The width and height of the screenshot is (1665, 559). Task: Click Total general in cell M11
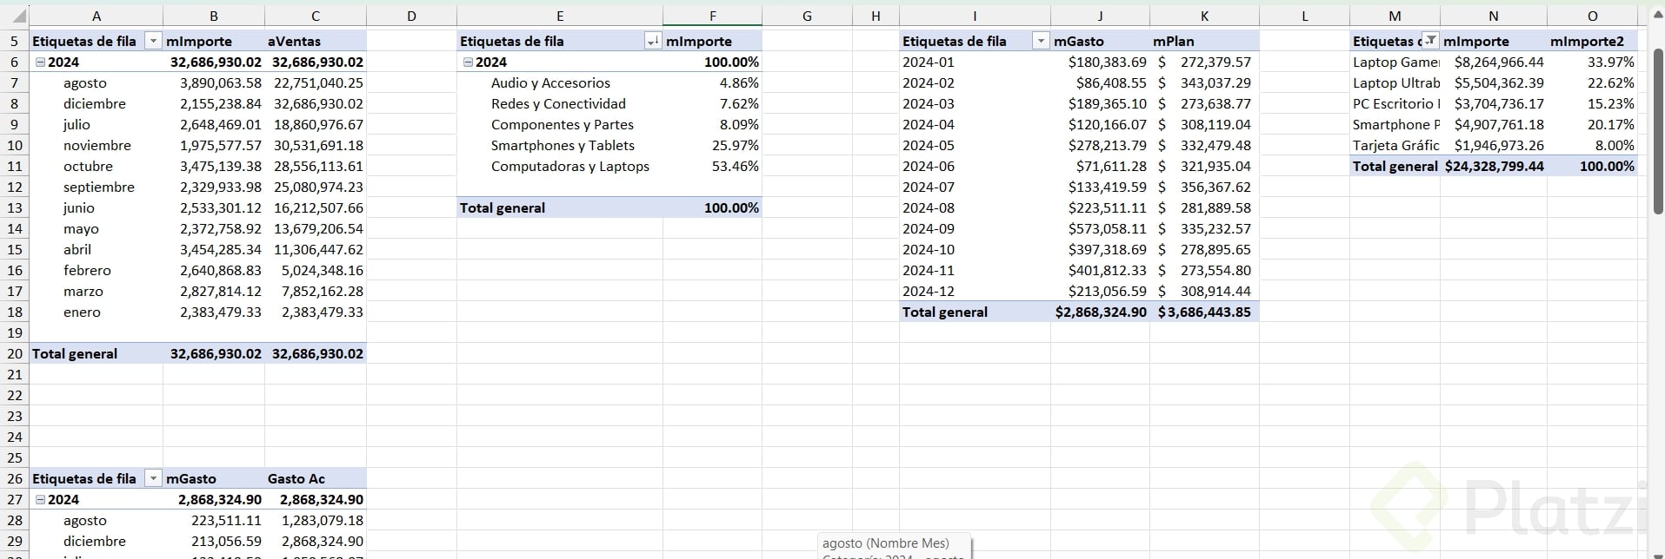coord(1395,166)
